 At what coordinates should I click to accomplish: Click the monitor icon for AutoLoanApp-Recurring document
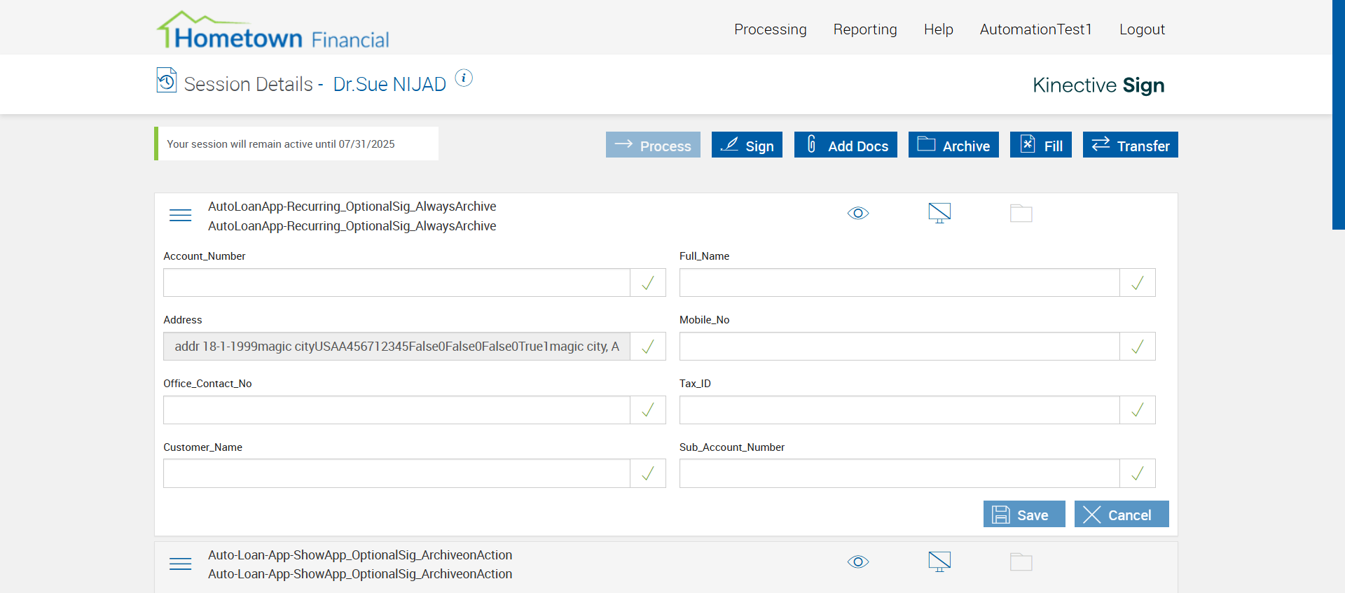click(939, 213)
